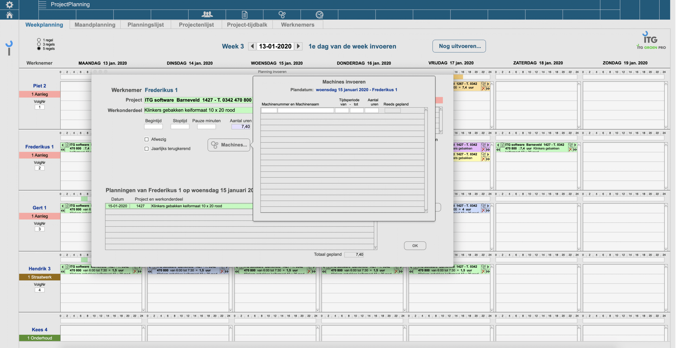Switch to the Maandplanning tab
This screenshot has width=676, height=348.
coord(95,25)
